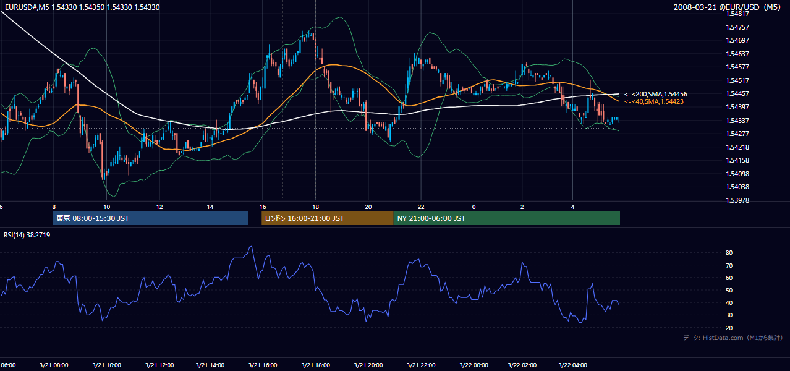Click the 200 SMA 1.54456 label
Image resolution: width=790 pixels, height=371 pixels.
(x=656, y=94)
